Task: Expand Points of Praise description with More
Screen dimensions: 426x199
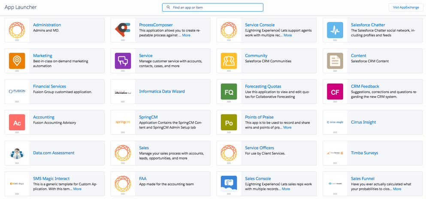Action: [287, 127]
